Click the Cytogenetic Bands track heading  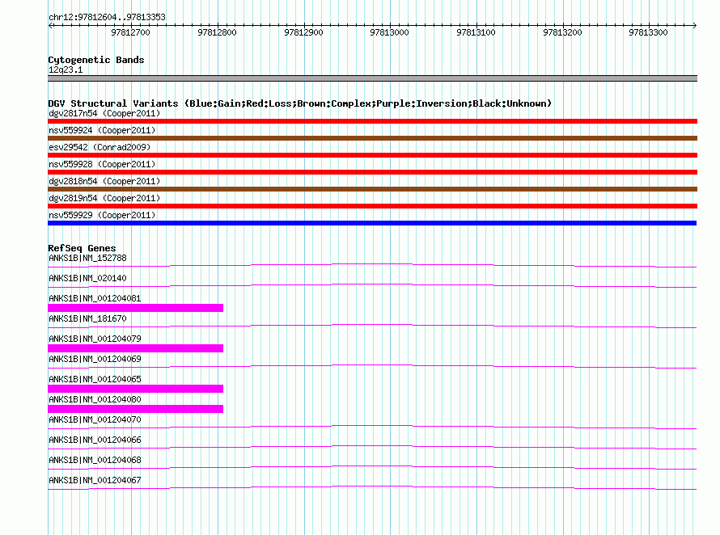96,60
